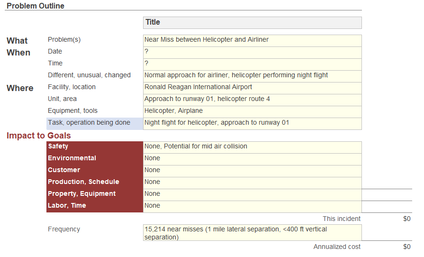Viewport: 424px width, 257px height.
Task: Click the dark red Safety label cell
Action: click(x=94, y=147)
